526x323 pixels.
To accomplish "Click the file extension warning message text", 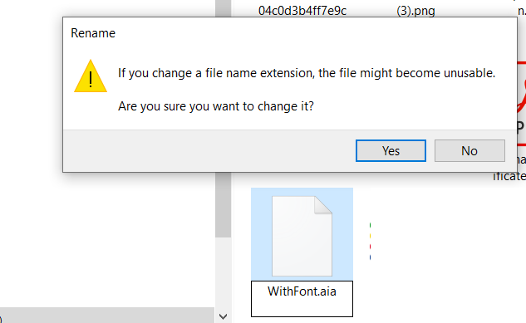I will tap(307, 73).
